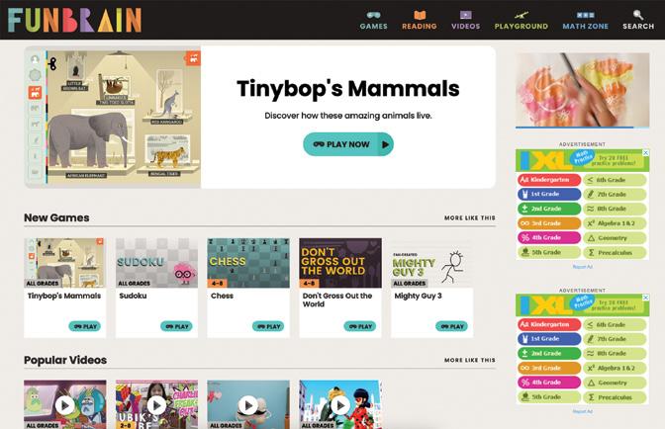Click the Funbrain logo
The height and width of the screenshot is (429, 665).
(x=74, y=20)
